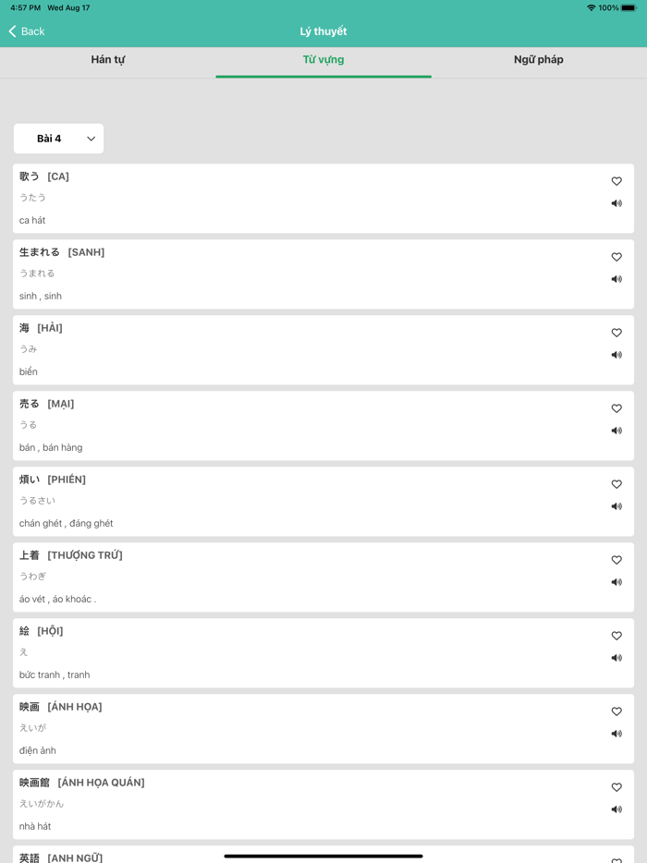Play pronunciation of 映画館 (nhà hát)
This screenshot has height=863, width=647.
616,809
